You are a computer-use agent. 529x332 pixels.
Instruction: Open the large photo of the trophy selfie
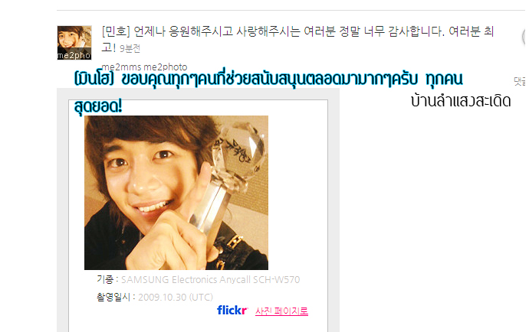pyautogui.click(x=176, y=193)
